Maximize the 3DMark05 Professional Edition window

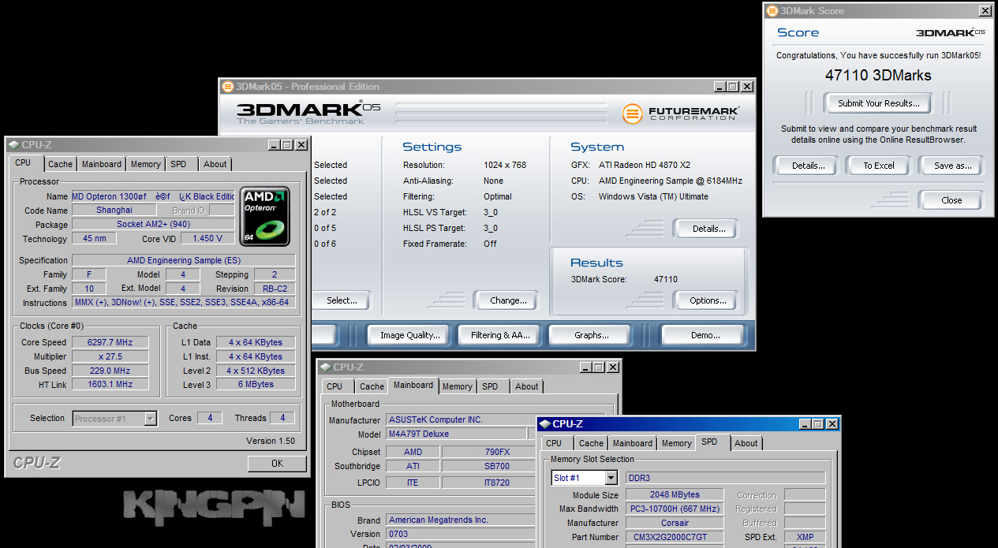tap(733, 87)
